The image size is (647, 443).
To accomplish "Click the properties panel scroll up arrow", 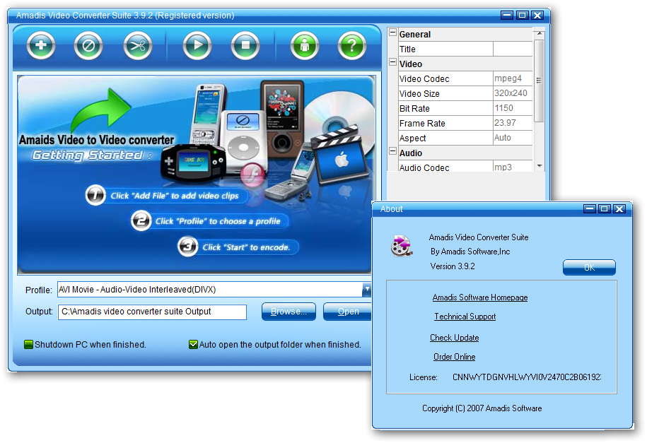I will point(539,33).
